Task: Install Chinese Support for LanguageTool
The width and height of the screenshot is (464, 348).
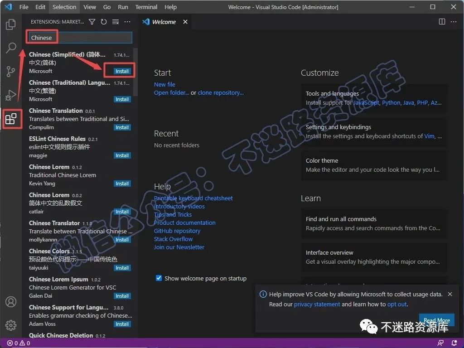Action: tap(122, 324)
